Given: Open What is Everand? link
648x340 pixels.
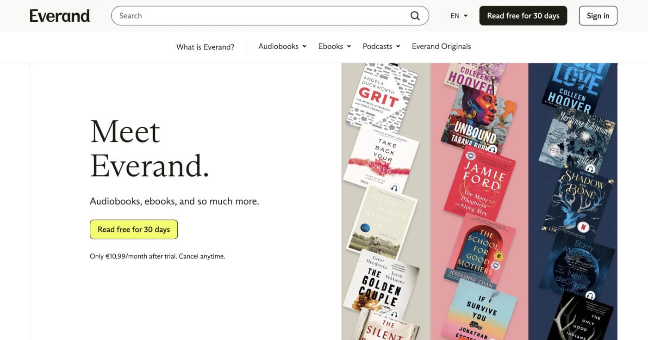Looking at the screenshot, I should point(205,47).
